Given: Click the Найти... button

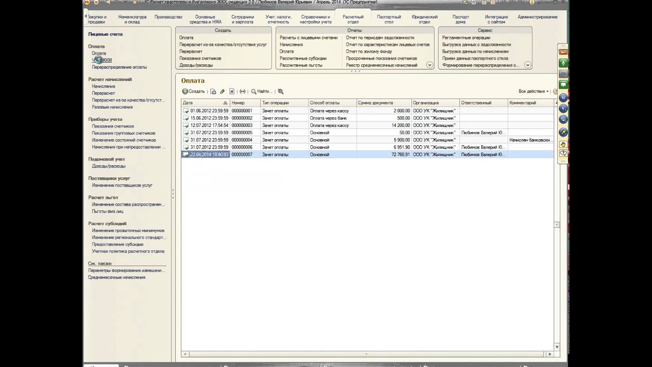Looking at the screenshot, I should click(x=261, y=91).
